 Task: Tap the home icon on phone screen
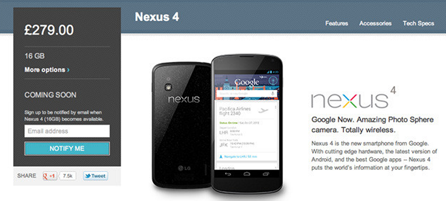pos(247,174)
